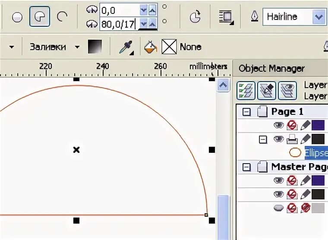The height and width of the screenshot is (240, 328).
Task: Open the Hairline outline width dropdown
Action: click(x=319, y=17)
